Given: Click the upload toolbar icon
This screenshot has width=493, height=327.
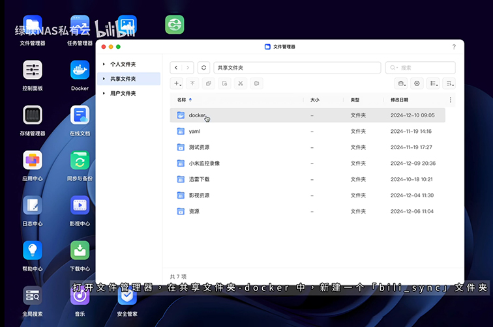Looking at the screenshot, I should pyautogui.click(x=192, y=83).
